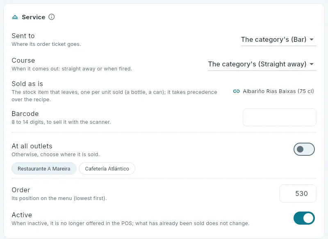The height and width of the screenshot is (239, 328).
Task: Click the 'When it comes out' description text
Action: click(72, 69)
